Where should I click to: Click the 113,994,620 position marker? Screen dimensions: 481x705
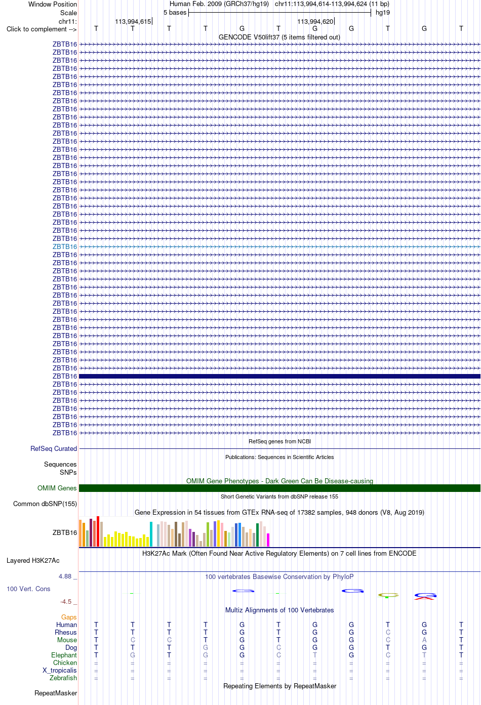click(x=315, y=21)
